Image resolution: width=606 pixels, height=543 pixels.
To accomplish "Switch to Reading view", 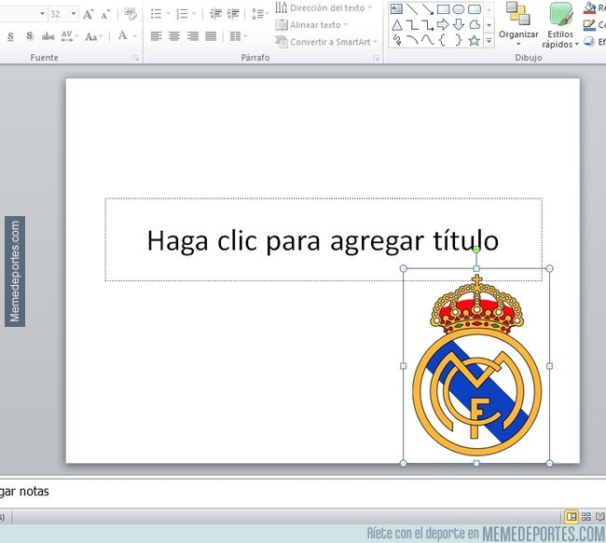I will coord(599,516).
